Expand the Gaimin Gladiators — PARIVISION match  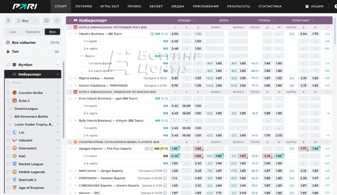point(75,85)
